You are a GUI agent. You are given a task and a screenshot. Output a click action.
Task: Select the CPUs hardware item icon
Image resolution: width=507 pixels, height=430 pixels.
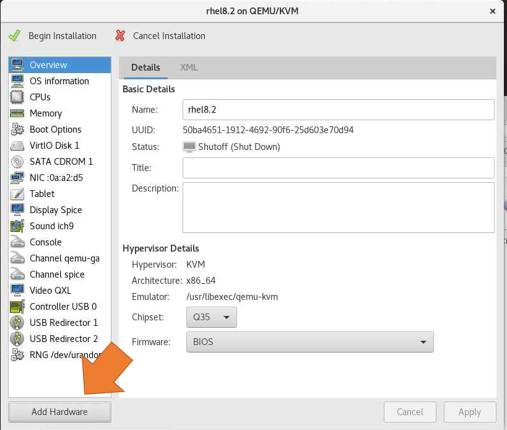(x=17, y=97)
